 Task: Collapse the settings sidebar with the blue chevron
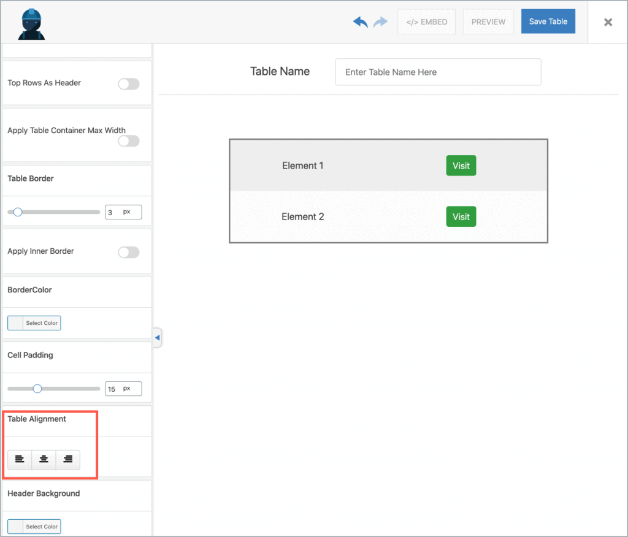point(157,337)
